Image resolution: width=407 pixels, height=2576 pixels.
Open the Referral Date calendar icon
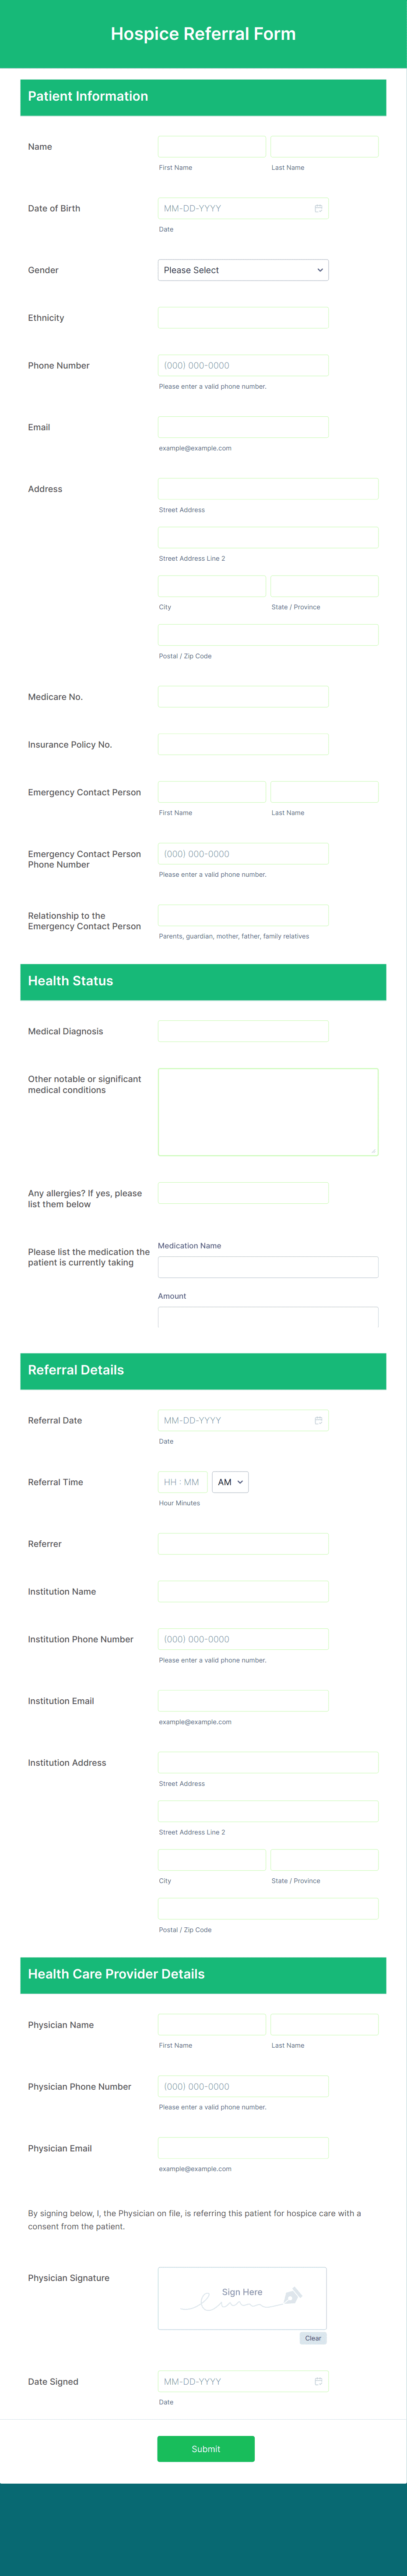tap(318, 1420)
